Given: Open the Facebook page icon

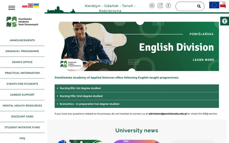Looking at the screenshot, I should point(168,6).
